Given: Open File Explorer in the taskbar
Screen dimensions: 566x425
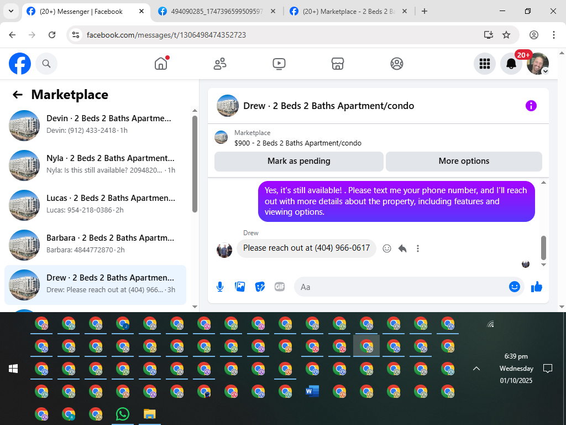Looking at the screenshot, I should pos(149,414).
